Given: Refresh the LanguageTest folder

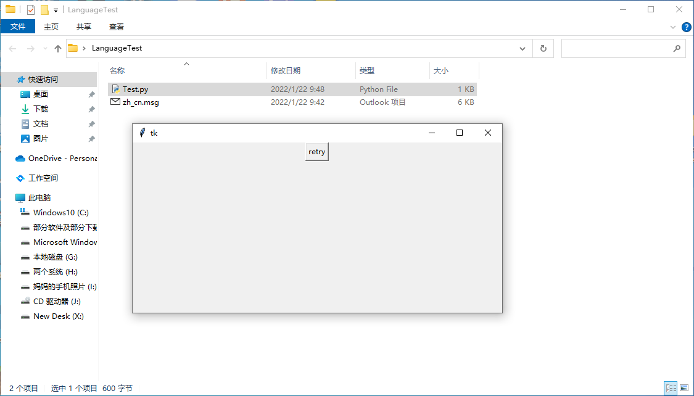Looking at the screenshot, I should [x=543, y=48].
